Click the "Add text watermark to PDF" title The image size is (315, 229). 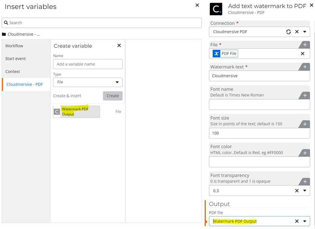(x=267, y=6)
